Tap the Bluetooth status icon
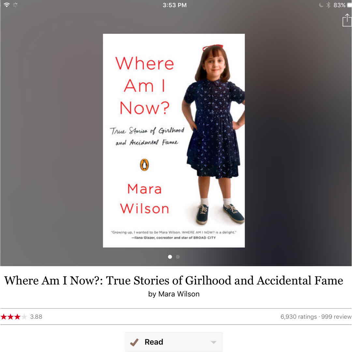 click(x=328, y=5)
